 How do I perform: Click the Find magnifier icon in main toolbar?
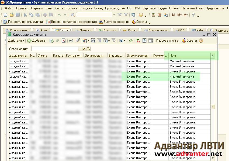point(73,15)
